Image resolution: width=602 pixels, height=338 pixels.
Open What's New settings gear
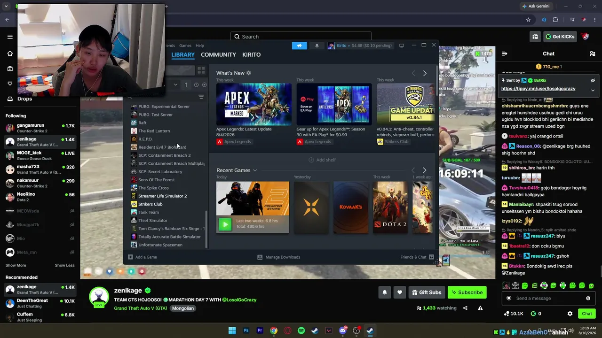click(249, 73)
